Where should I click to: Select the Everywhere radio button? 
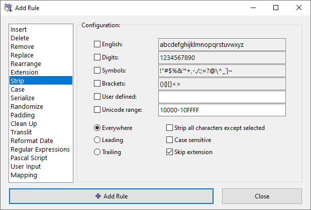[x=97, y=128]
